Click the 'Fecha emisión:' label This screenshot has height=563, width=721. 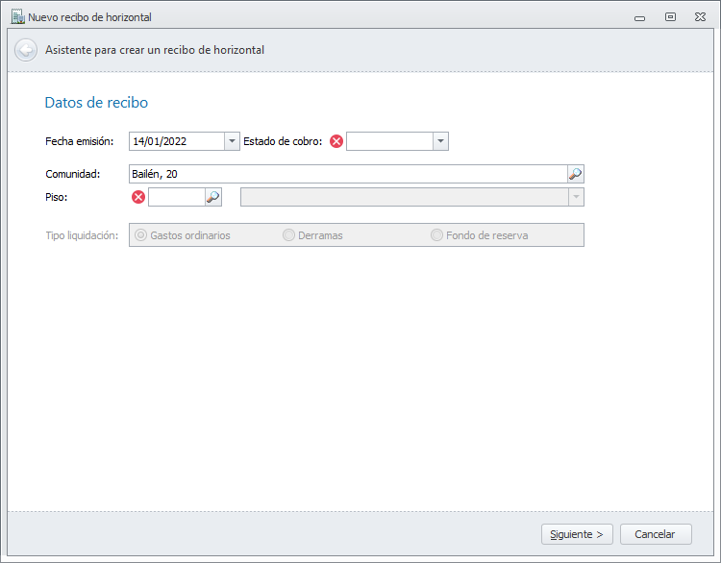pyautogui.click(x=80, y=141)
